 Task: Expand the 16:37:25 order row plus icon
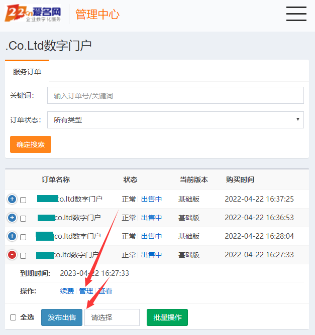tap(13, 200)
